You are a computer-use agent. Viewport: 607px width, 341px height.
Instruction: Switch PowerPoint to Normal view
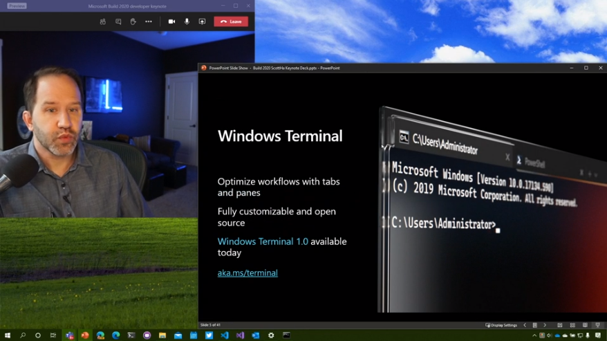pos(560,325)
